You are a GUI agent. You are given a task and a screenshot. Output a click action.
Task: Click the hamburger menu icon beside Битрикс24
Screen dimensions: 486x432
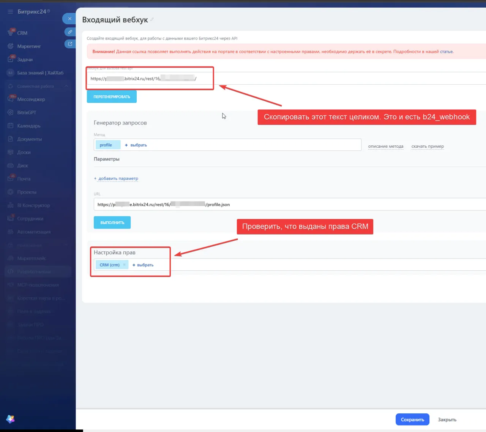pos(10,12)
